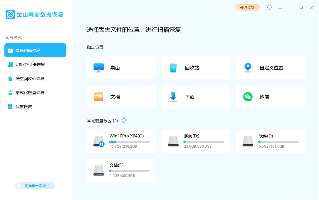The width and height of the screenshot is (319, 200).
Task: Scan the 桌面 location card
Action: tap(121, 68)
